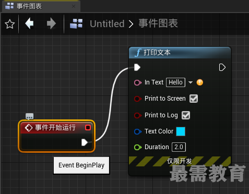Click the comment bubble above the event node
The height and width of the screenshot is (194, 249).
coord(29,116)
